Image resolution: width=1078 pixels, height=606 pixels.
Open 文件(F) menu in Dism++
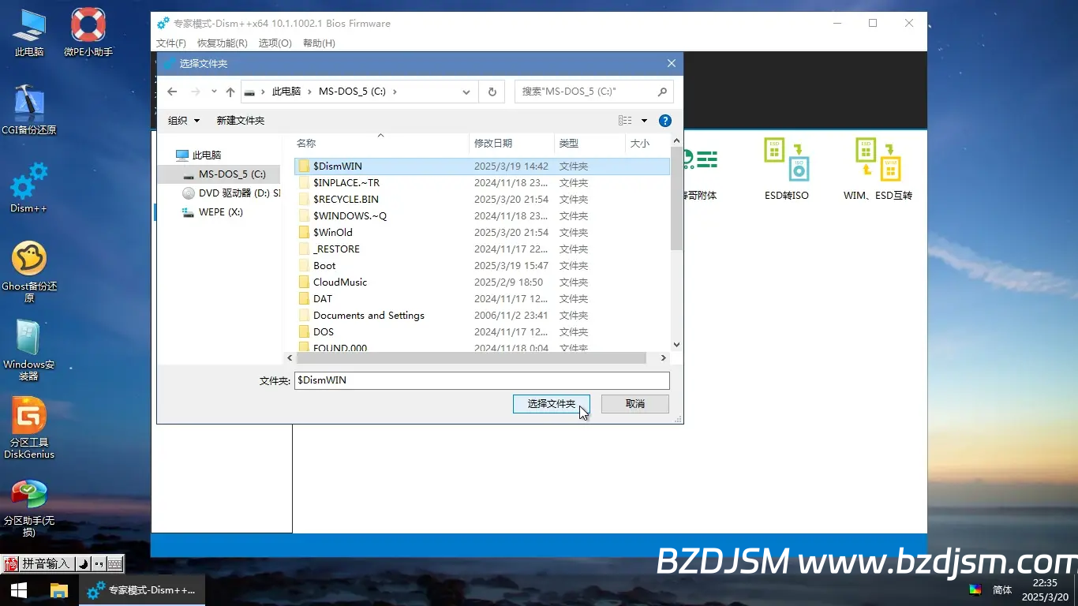[x=171, y=43]
